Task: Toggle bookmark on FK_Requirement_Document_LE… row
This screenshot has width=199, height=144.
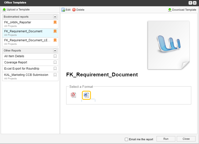Action: click(x=55, y=40)
